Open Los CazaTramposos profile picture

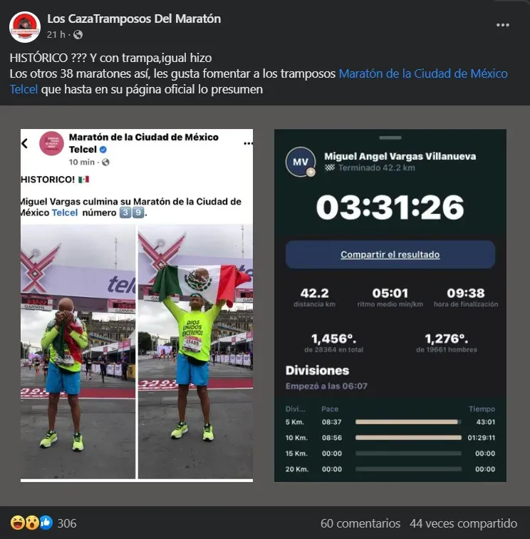coord(25,27)
